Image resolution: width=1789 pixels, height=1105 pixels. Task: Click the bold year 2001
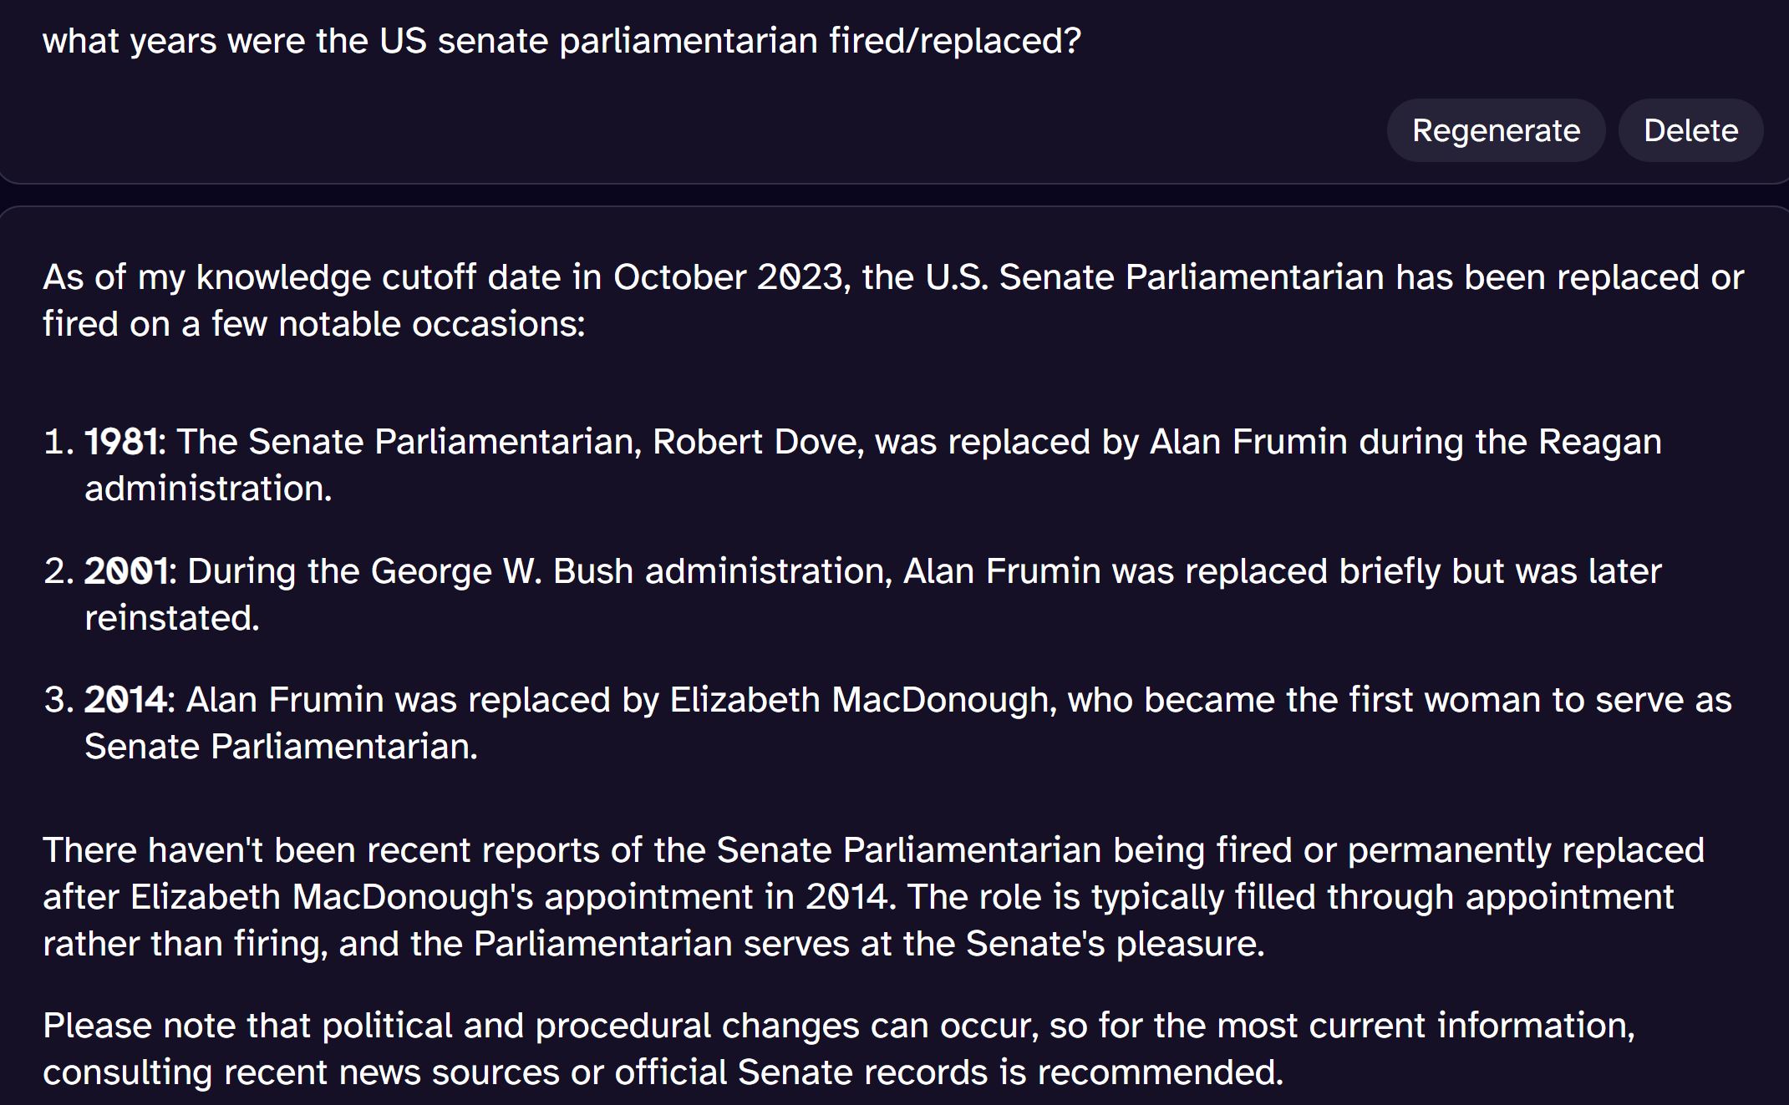pos(126,571)
